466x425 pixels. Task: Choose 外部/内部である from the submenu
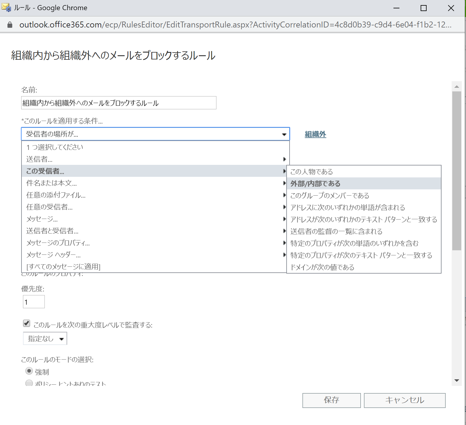pos(364,184)
